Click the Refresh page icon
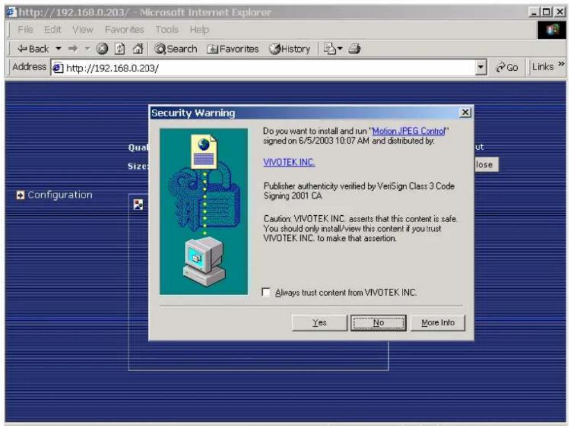 pos(120,48)
